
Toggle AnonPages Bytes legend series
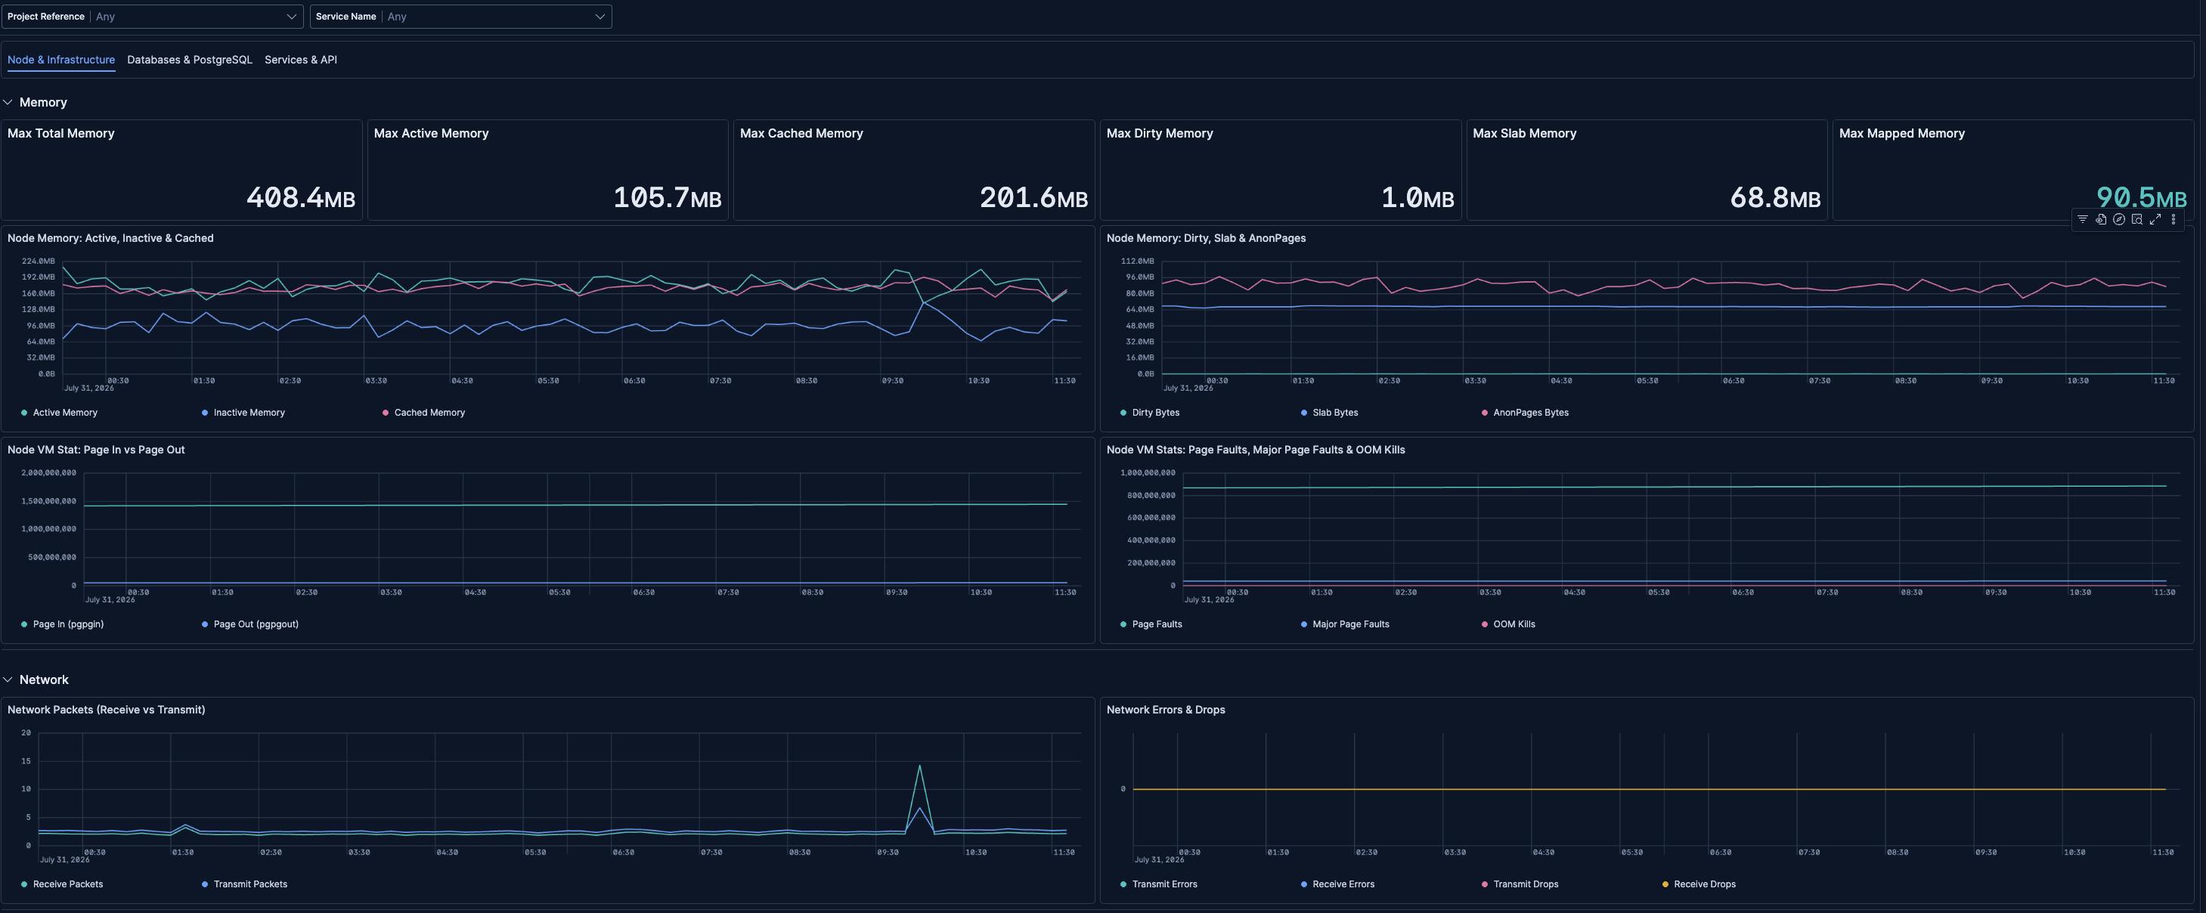pyautogui.click(x=1525, y=413)
